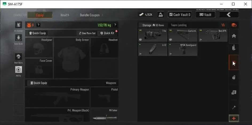Click the orange sort layers icon

coord(234,25)
